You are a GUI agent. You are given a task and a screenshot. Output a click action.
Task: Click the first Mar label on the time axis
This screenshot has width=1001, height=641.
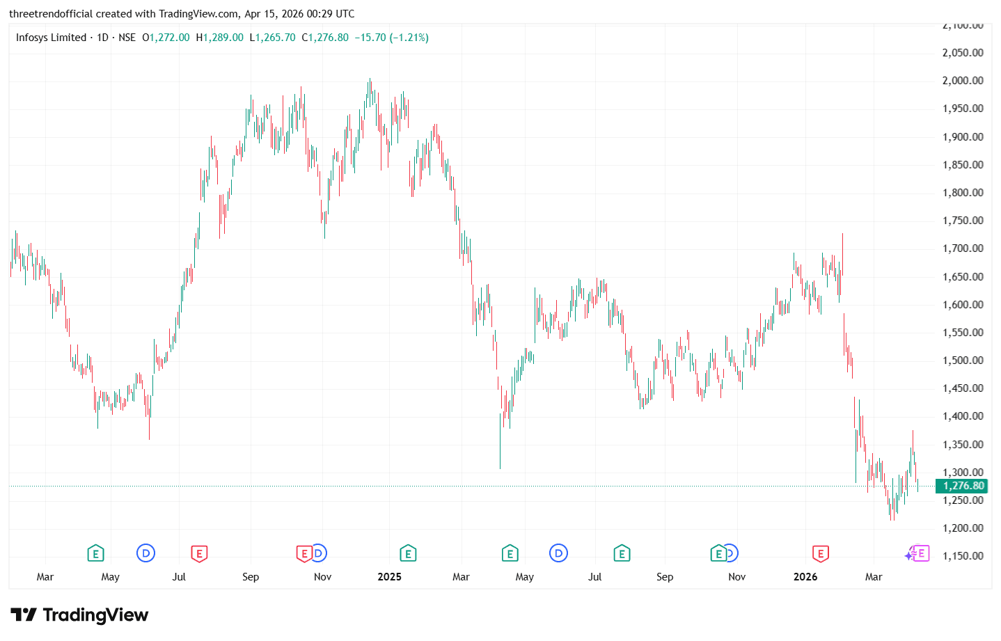(45, 577)
